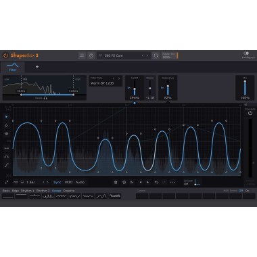The width and height of the screenshot is (257, 257).
Task: Undo the last wave edit
Action: click(x=156, y=182)
